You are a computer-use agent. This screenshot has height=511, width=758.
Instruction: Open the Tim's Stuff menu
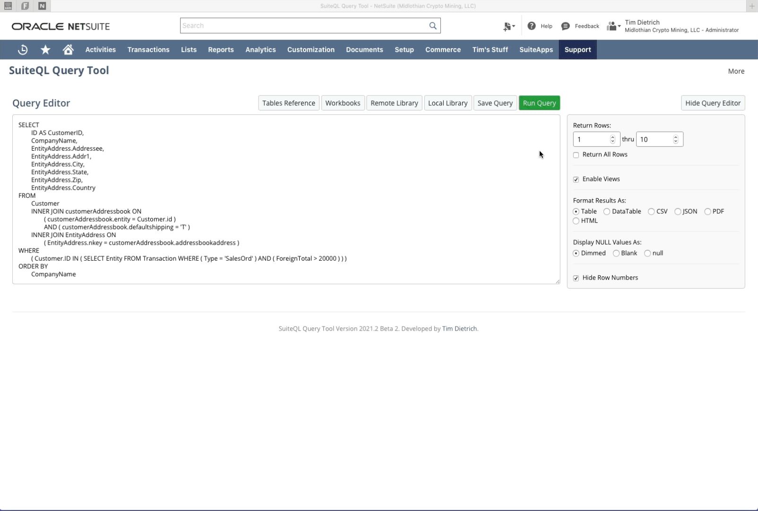click(490, 50)
